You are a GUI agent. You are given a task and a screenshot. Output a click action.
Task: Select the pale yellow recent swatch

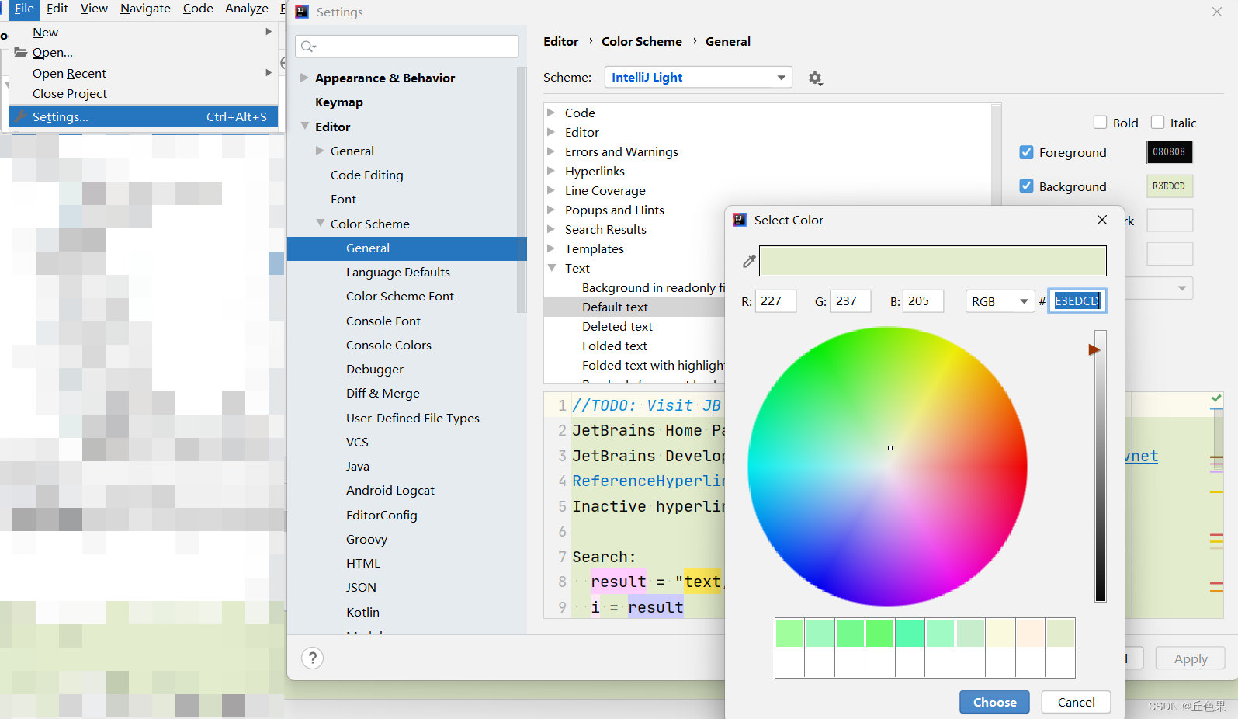[x=1000, y=634]
